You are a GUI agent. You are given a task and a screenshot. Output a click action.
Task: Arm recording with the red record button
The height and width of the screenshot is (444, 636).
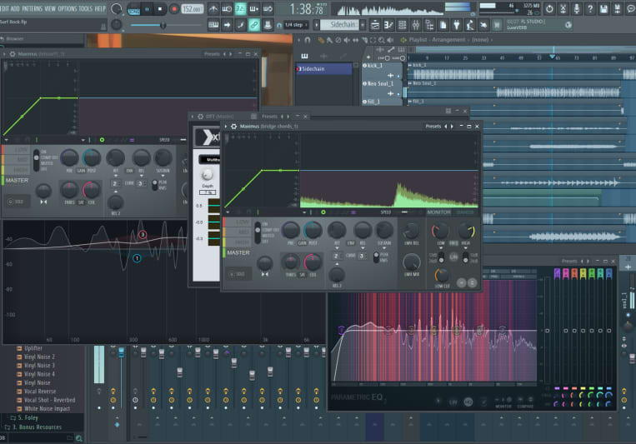click(x=174, y=9)
